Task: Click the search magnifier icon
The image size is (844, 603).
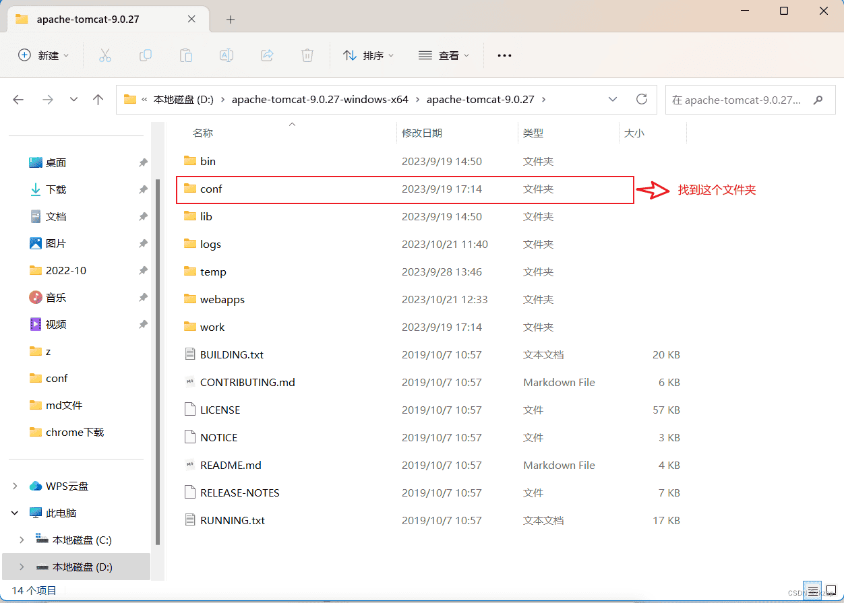Action: click(818, 100)
